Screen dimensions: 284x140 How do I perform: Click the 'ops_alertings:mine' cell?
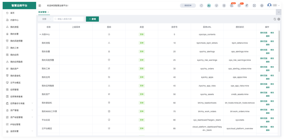(x=240, y=51)
